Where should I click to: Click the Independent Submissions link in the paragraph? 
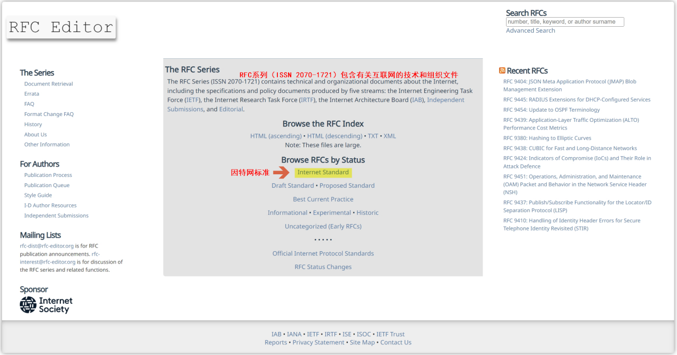tap(316, 104)
